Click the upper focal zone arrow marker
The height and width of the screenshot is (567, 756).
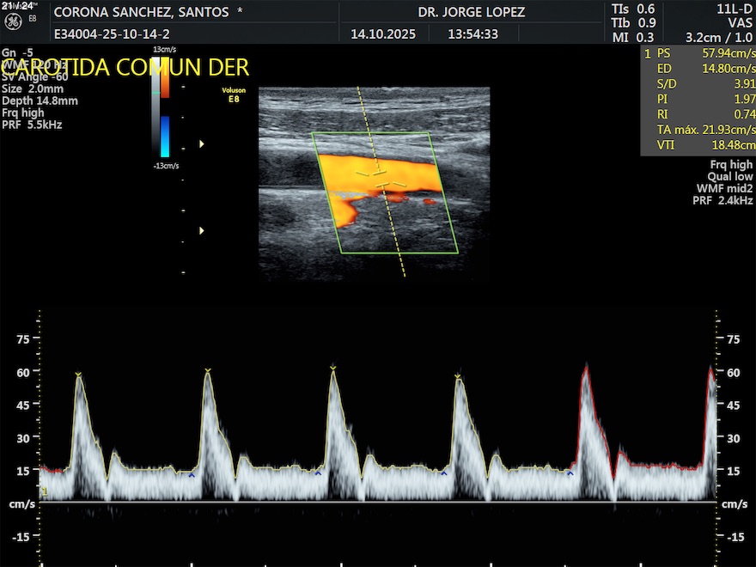(202, 144)
